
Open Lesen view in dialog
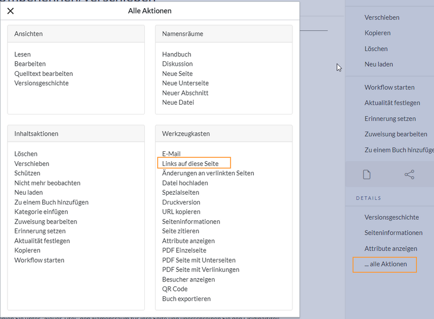[x=22, y=54]
